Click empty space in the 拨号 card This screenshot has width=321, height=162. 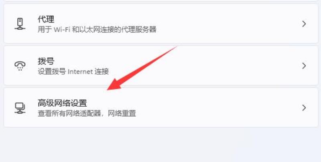point(225,66)
